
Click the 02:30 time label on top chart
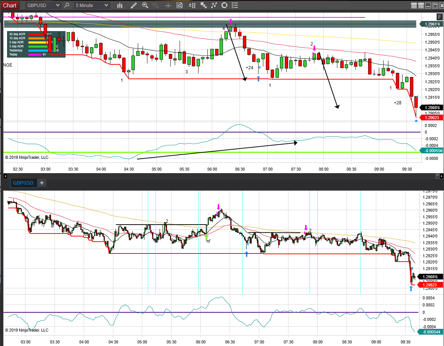click(x=17, y=169)
